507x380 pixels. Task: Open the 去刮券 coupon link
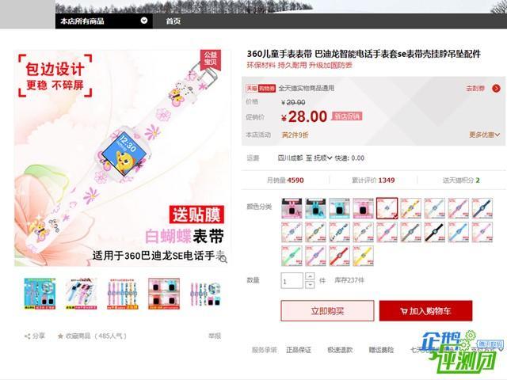click(475, 88)
